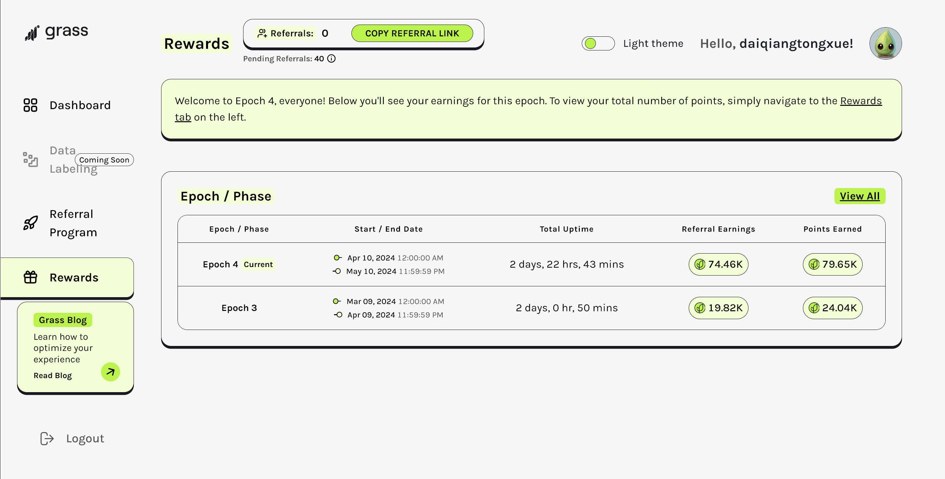Click the Read Blog arrow icon
Viewport: 945px width, 479px height.
pos(111,372)
